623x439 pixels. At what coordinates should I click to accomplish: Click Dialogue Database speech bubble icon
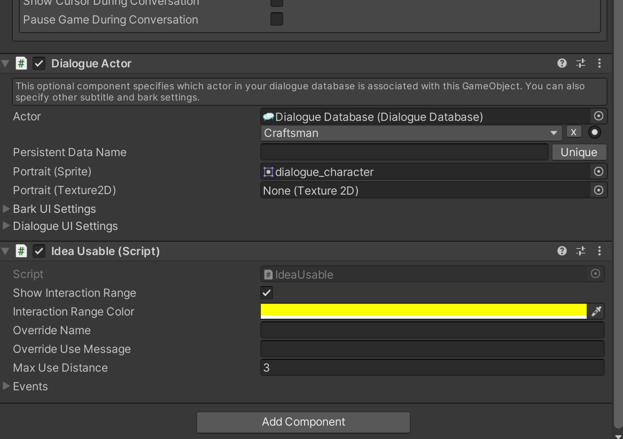[x=269, y=117]
